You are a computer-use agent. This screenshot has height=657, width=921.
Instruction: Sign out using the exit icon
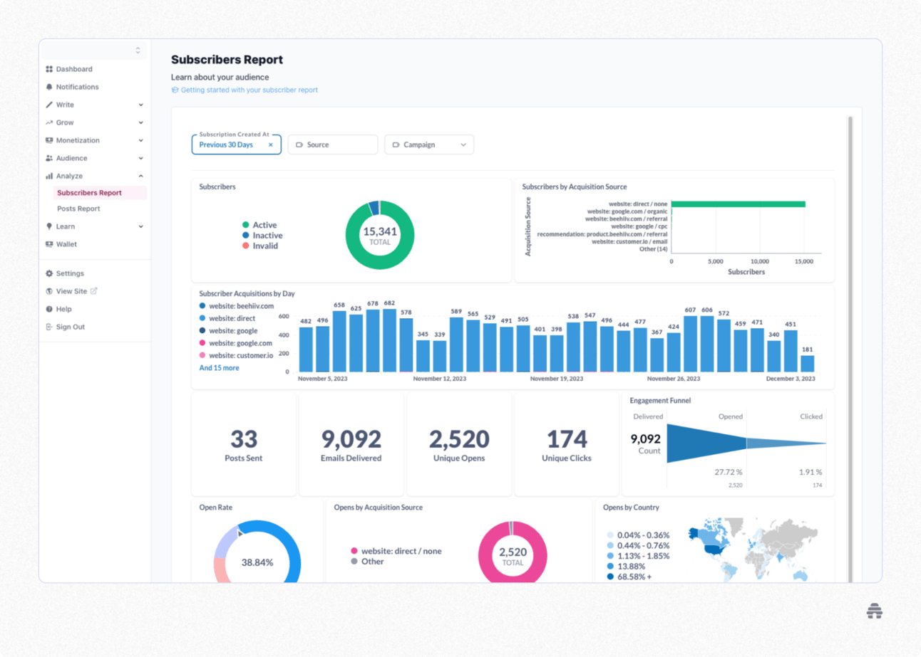click(x=48, y=327)
